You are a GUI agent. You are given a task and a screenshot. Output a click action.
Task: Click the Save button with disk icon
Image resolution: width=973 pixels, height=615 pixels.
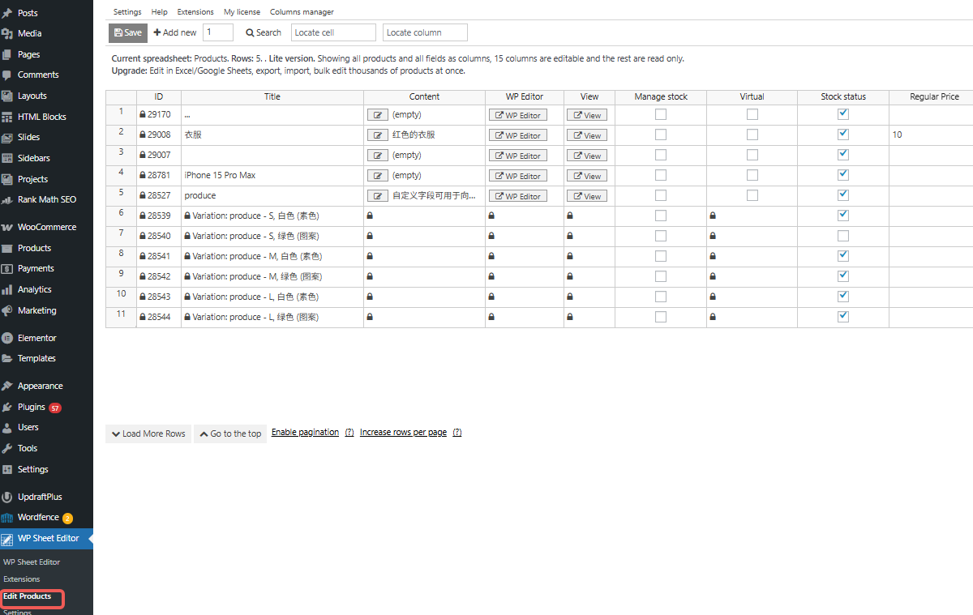(128, 32)
